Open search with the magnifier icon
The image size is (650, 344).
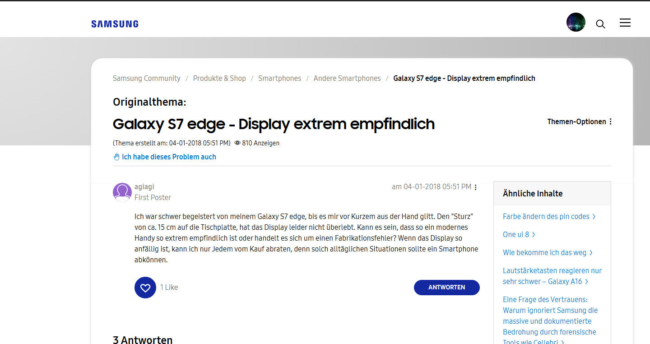click(x=600, y=24)
